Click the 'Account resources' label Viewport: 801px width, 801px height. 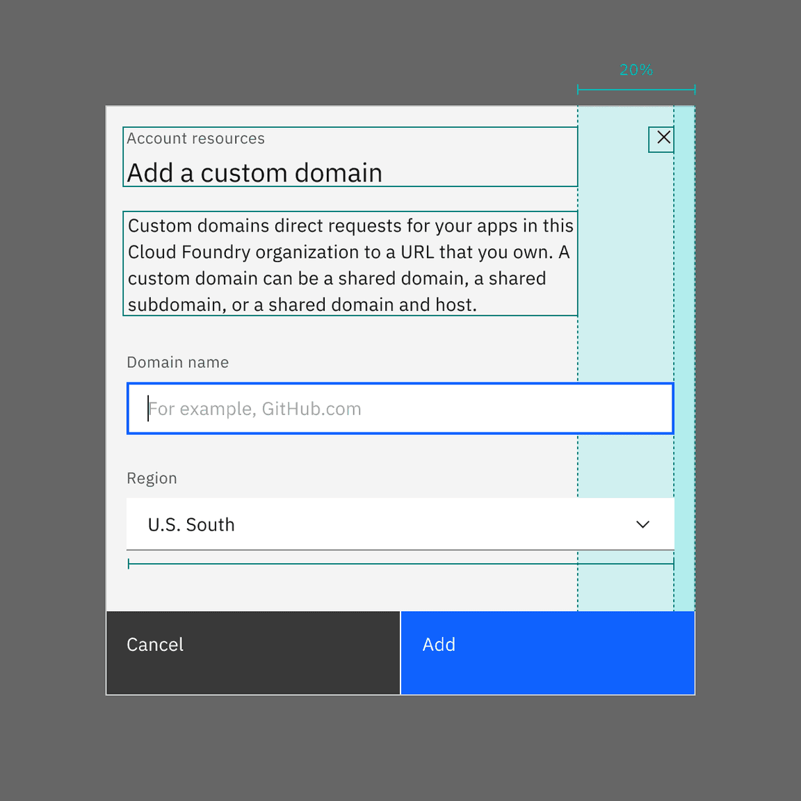point(195,138)
